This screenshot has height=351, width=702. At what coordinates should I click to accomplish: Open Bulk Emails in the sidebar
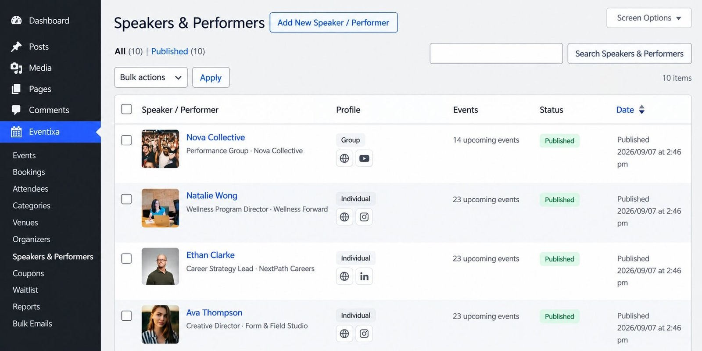32,323
